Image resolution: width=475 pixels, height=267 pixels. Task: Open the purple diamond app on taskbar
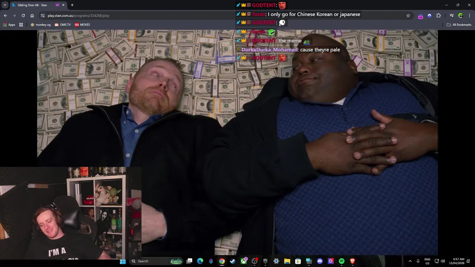211,261
